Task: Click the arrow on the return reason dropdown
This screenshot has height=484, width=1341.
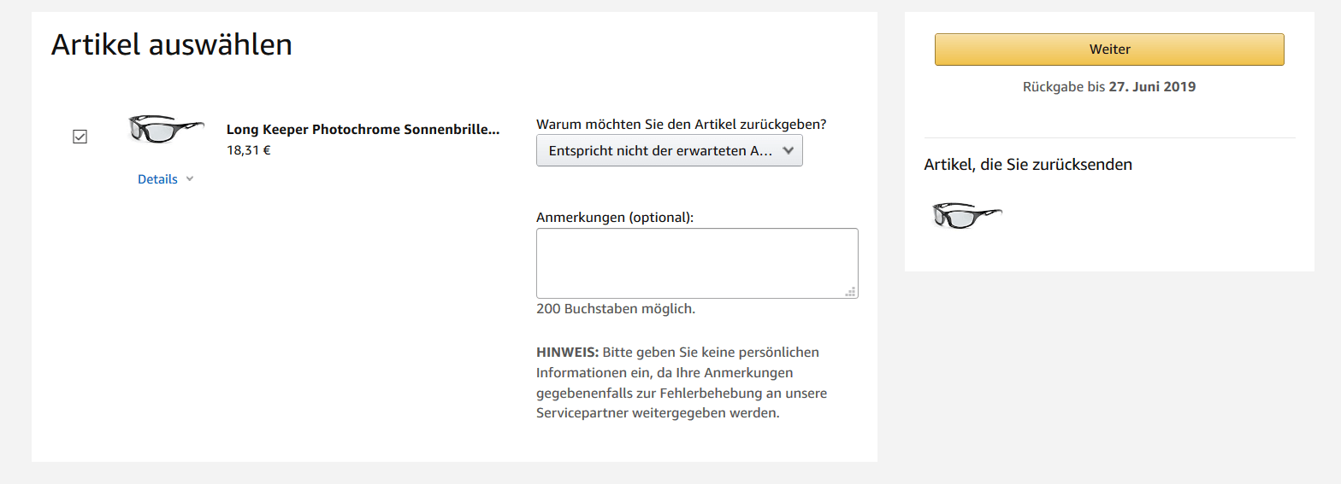Action: [x=789, y=150]
